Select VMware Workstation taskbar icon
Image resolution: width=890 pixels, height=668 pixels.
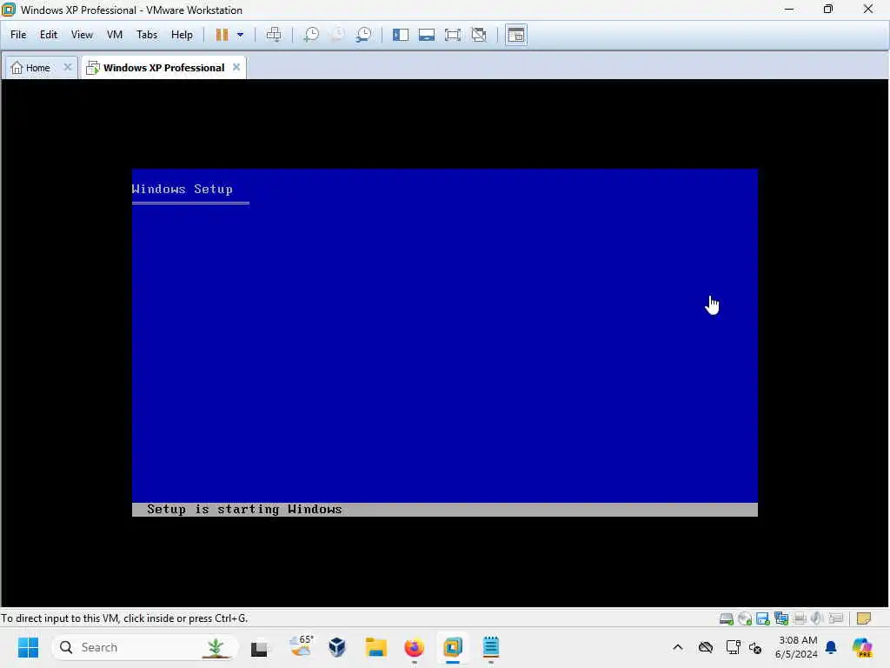tap(453, 647)
